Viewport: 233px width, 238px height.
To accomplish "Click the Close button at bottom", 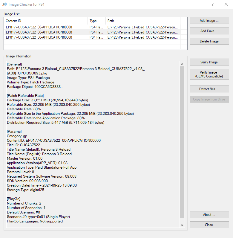I will [x=209, y=225].
